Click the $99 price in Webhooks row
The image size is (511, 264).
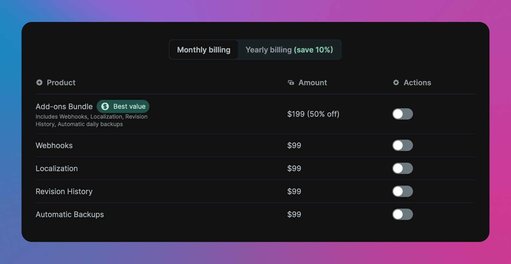point(294,146)
